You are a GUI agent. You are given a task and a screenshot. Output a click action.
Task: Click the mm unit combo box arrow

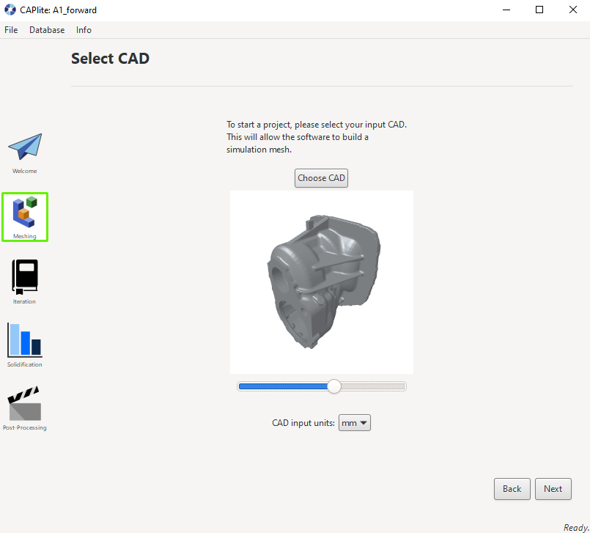[x=364, y=423]
